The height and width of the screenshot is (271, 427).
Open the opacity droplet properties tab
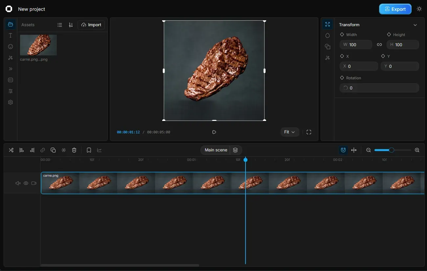click(x=328, y=35)
